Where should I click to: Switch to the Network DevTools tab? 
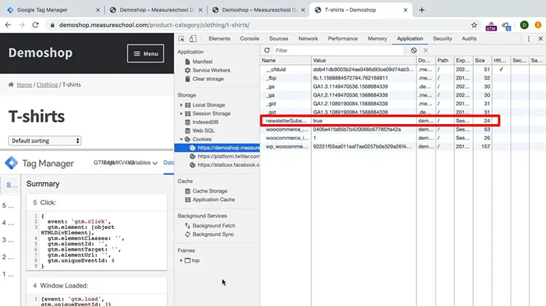pyautogui.click(x=308, y=39)
